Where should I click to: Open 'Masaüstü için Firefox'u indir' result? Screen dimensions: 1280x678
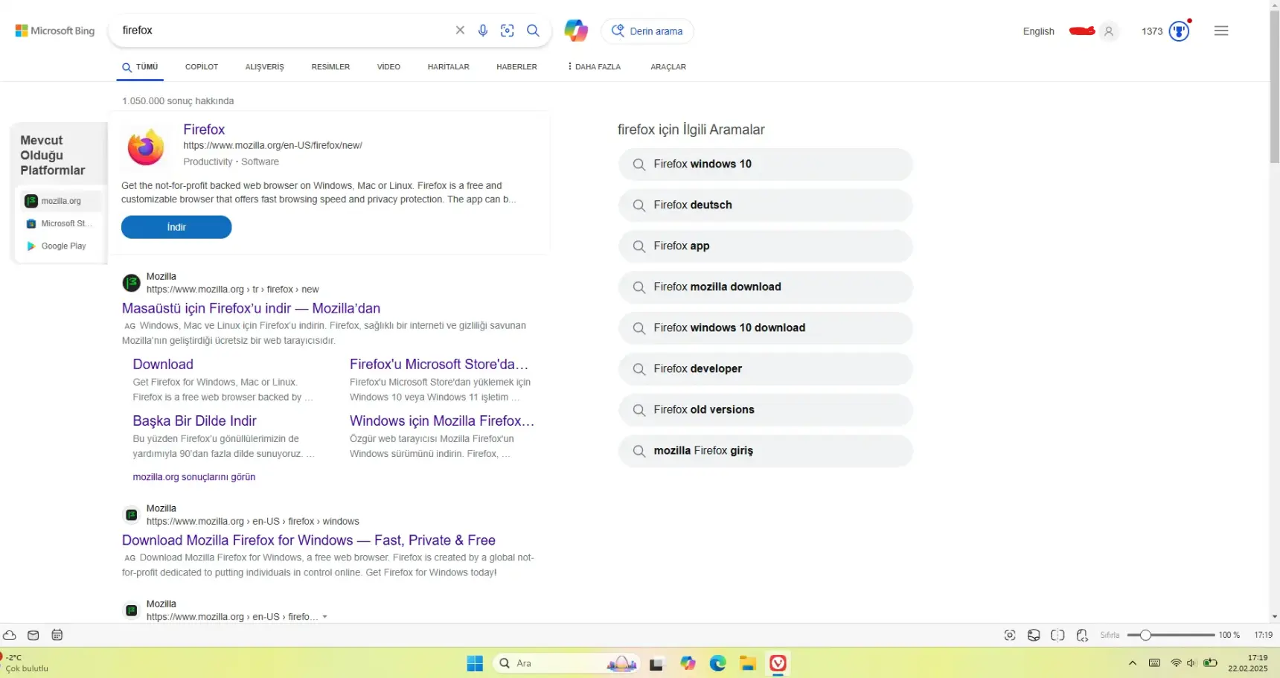click(x=251, y=308)
